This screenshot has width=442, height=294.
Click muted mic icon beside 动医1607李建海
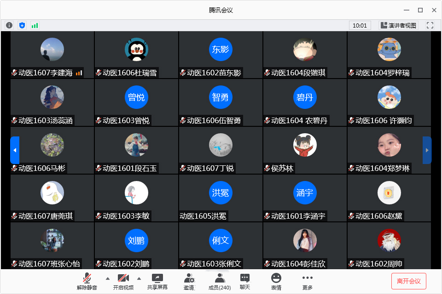14,73
